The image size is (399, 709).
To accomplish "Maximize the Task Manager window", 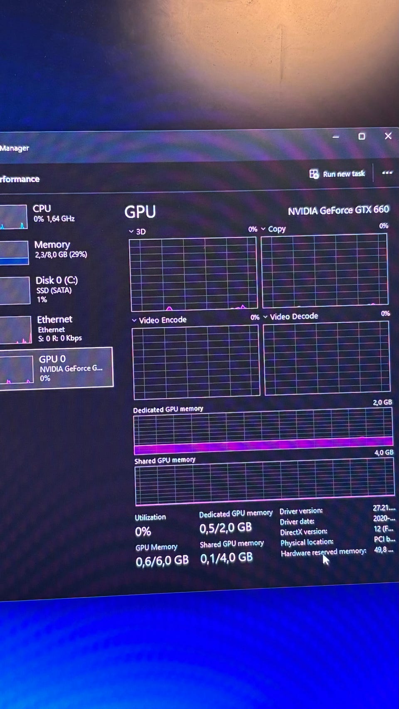I will (x=362, y=137).
